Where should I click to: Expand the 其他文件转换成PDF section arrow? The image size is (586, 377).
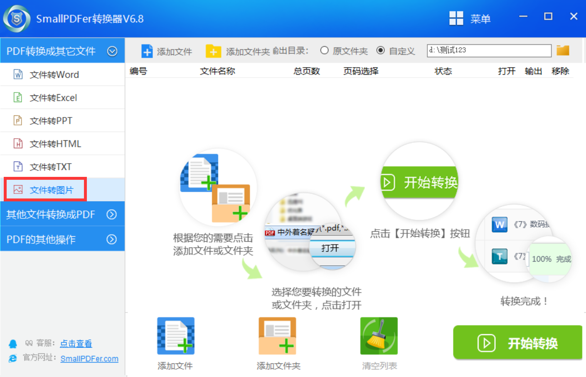111,214
